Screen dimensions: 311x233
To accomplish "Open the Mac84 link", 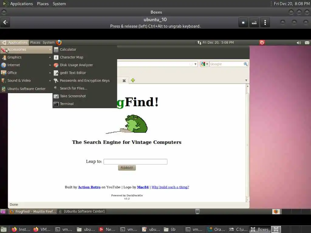I will coord(143,187).
